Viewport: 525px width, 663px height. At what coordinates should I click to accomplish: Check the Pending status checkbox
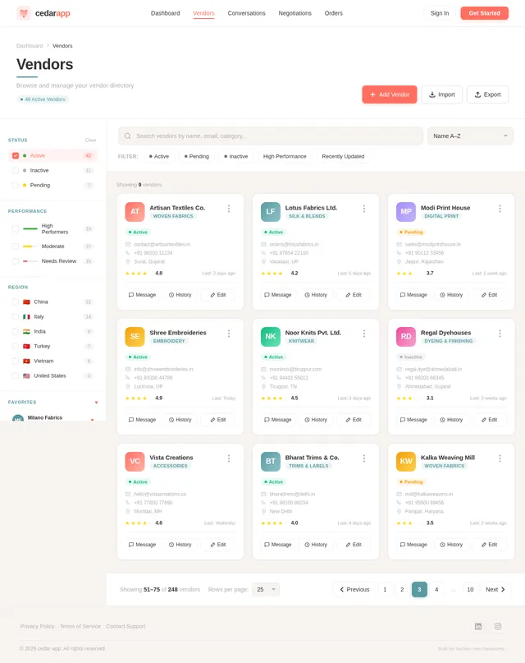[x=16, y=185]
